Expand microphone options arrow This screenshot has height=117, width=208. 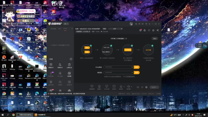tap(124, 87)
